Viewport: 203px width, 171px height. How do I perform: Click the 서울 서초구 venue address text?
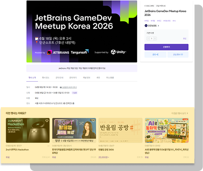click(55, 103)
